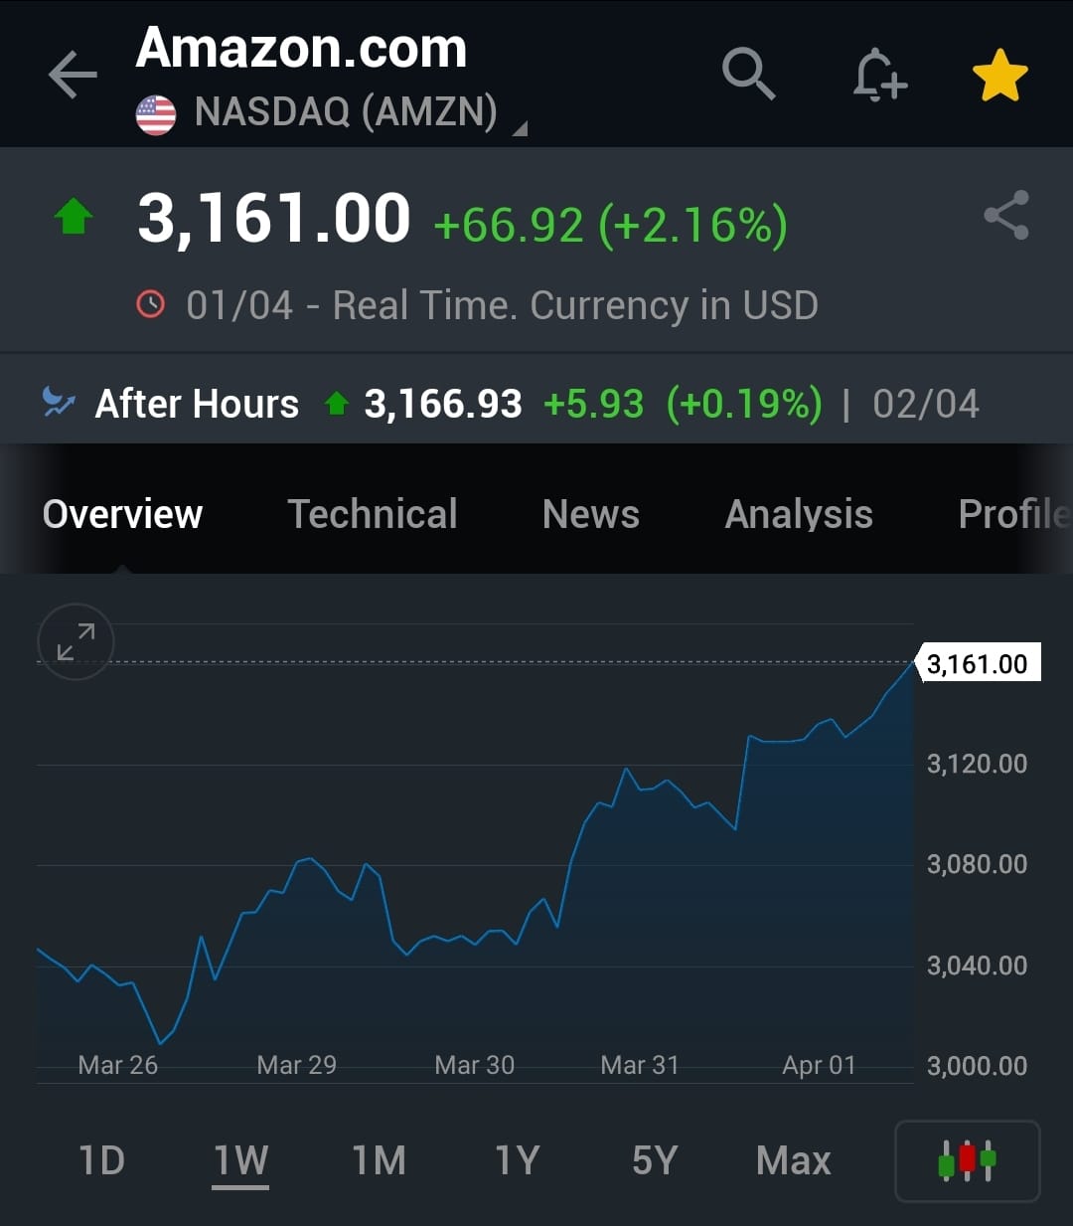Show Max history range
Screen dimensions: 1073x1226
click(793, 1160)
